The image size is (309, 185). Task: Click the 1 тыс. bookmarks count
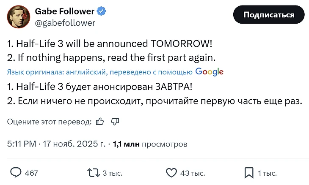tap(267, 173)
